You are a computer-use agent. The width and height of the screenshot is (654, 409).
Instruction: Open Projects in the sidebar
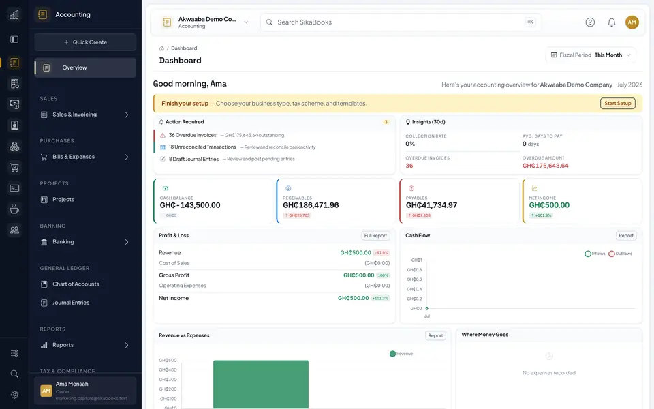click(85, 200)
